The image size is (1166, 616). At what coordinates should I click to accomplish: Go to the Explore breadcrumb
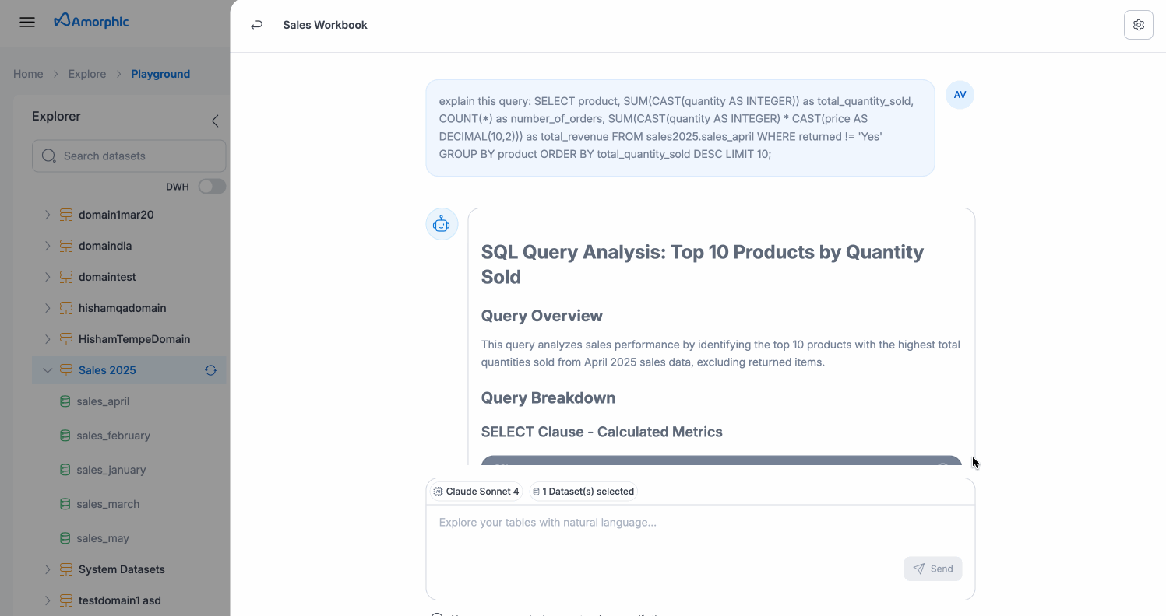[87, 74]
